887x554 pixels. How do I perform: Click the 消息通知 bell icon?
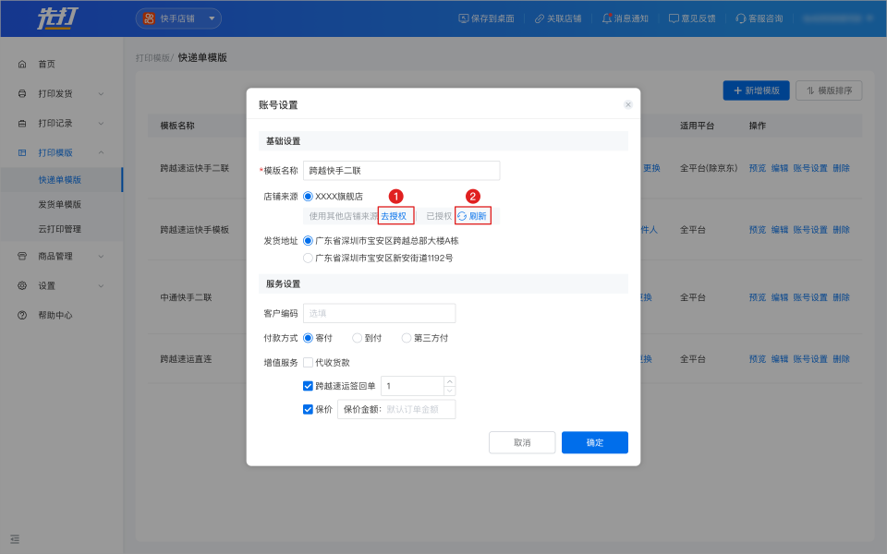(x=607, y=18)
